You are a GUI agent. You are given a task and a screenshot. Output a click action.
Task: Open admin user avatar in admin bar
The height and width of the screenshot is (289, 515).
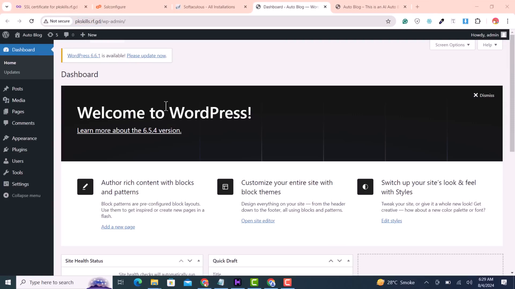[504, 35]
